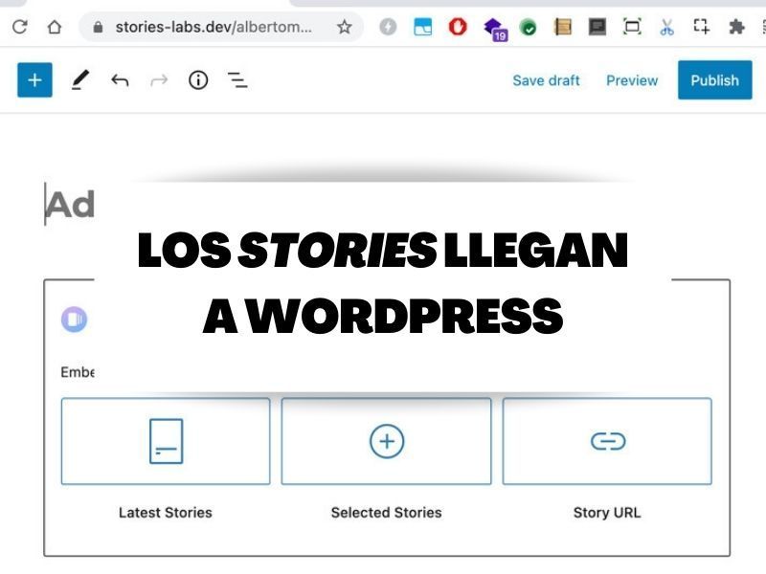Viewport: 766px width, 574px height.
Task: Open the content details info icon
Action: click(198, 80)
